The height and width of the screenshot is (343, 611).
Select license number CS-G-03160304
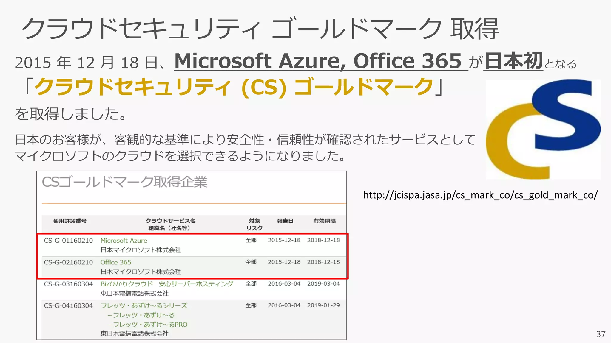click(x=68, y=284)
